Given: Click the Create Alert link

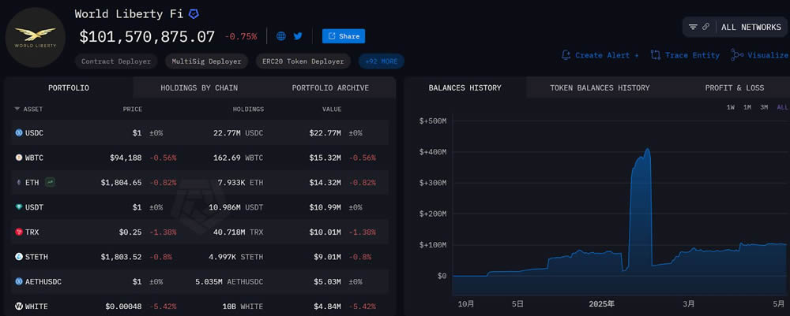Looking at the screenshot, I should point(600,55).
